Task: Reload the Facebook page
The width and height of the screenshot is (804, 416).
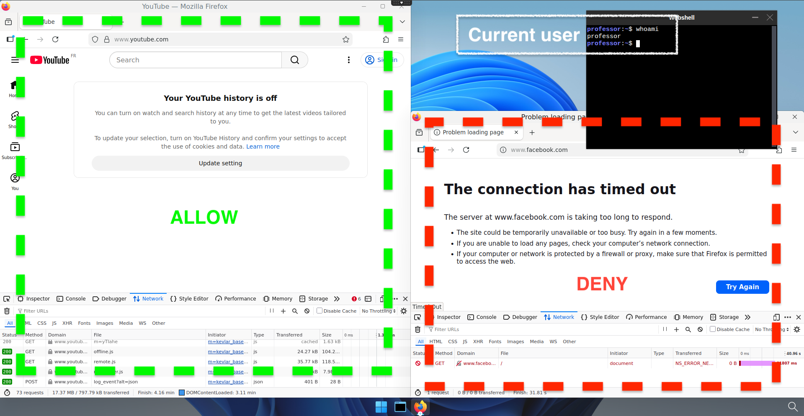Action: coord(466,150)
